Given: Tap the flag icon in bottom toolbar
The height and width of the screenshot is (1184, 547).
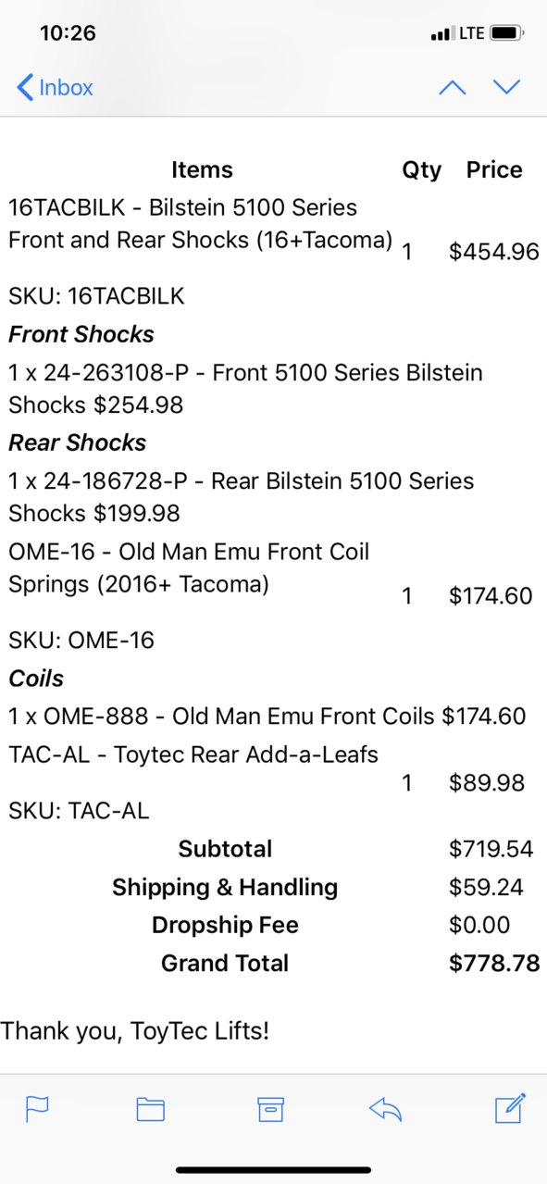Looking at the screenshot, I should (37, 1108).
